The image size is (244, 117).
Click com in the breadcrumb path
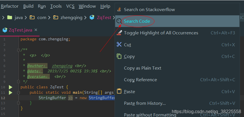42,18
